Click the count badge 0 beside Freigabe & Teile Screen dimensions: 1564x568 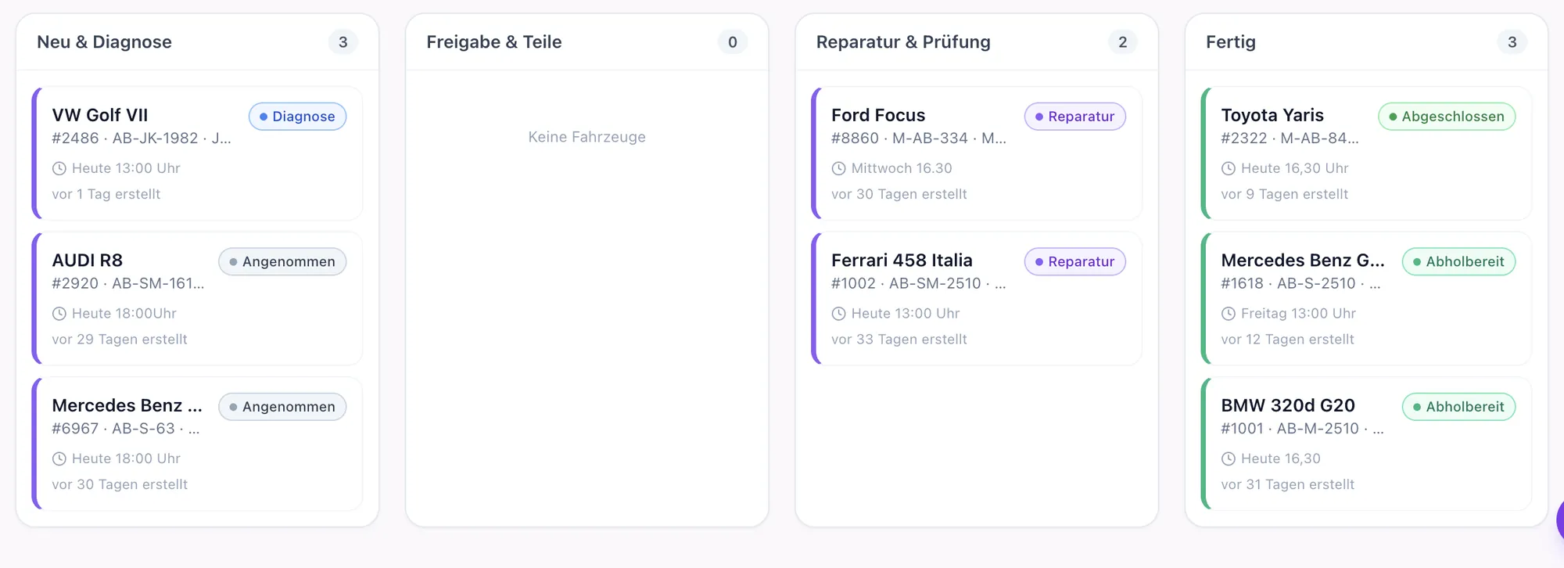(x=733, y=42)
